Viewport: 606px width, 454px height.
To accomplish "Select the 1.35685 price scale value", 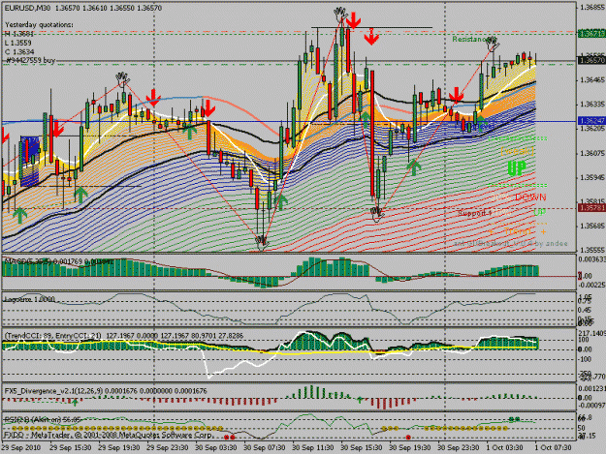I will (592, 226).
